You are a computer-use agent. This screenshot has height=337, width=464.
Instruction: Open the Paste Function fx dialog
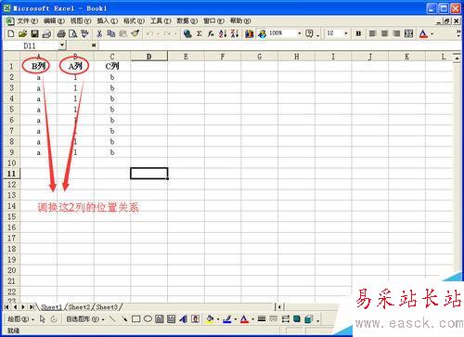tap(211, 33)
